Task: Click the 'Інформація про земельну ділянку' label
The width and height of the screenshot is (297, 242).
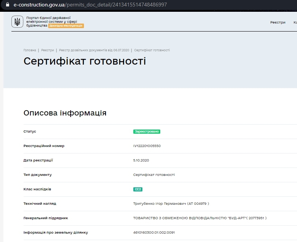Action: click(x=56, y=233)
